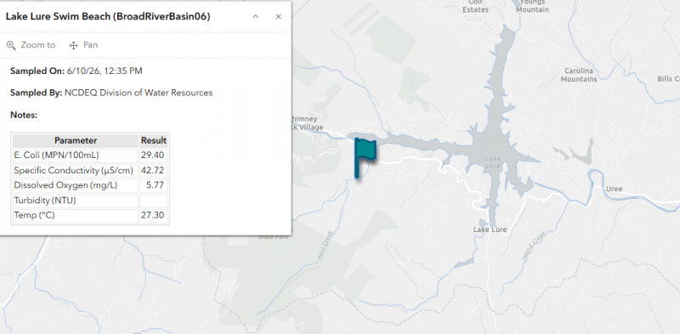Click the Notes label
The height and width of the screenshot is (334, 680).
[x=24, y=115]
